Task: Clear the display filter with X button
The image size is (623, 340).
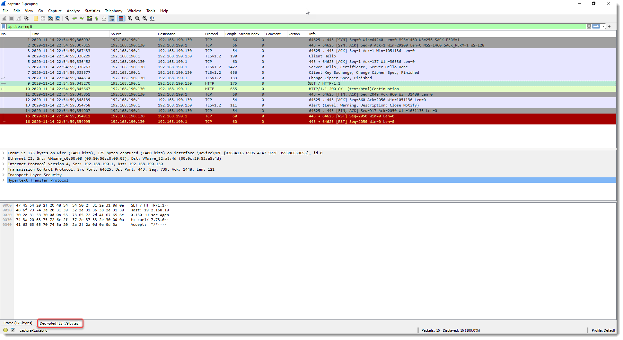Action: (x=589, y=27)
